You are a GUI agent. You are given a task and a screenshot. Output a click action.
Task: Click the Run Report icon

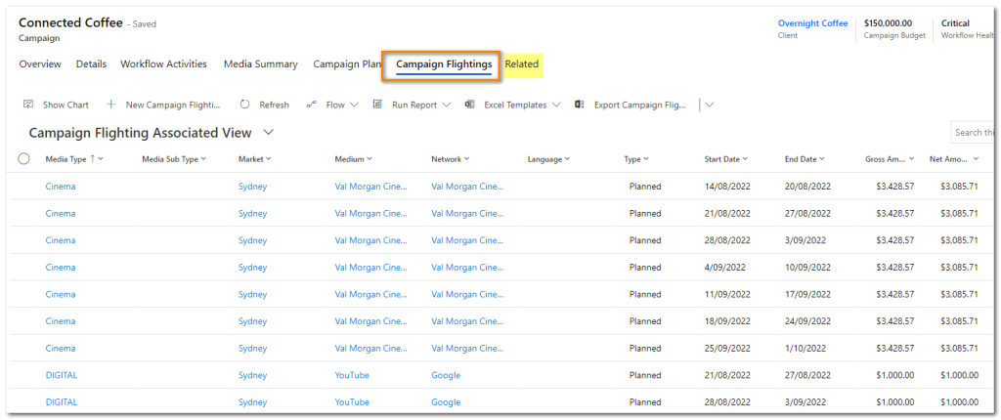[x=377, y=105]
